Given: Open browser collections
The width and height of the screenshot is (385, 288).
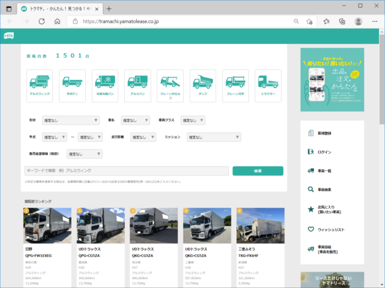Looking at the screenshot, I should 342,21.
